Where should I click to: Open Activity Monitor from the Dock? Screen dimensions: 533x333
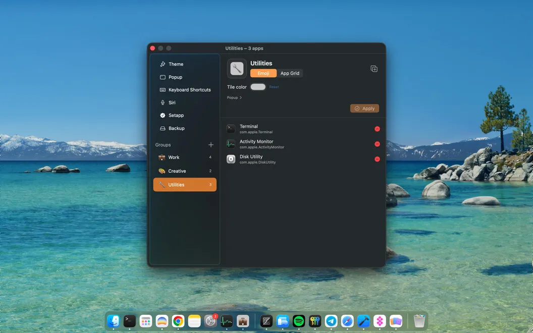pyautogui.click(x=227, y=321)
